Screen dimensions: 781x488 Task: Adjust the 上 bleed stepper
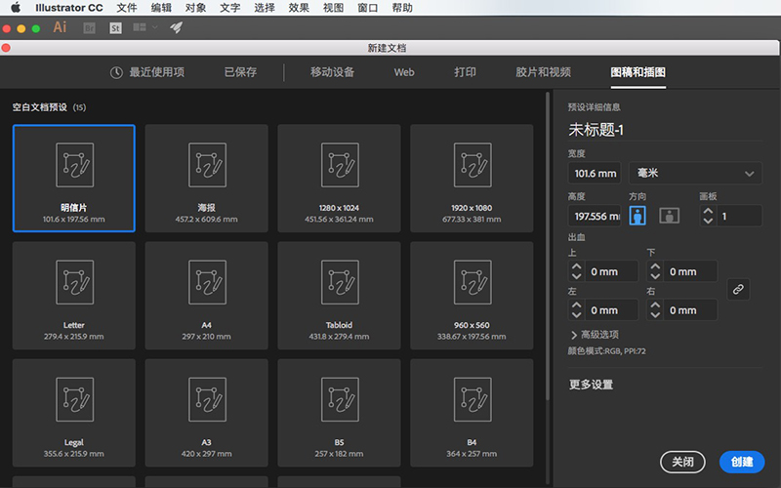coord(576,271)
